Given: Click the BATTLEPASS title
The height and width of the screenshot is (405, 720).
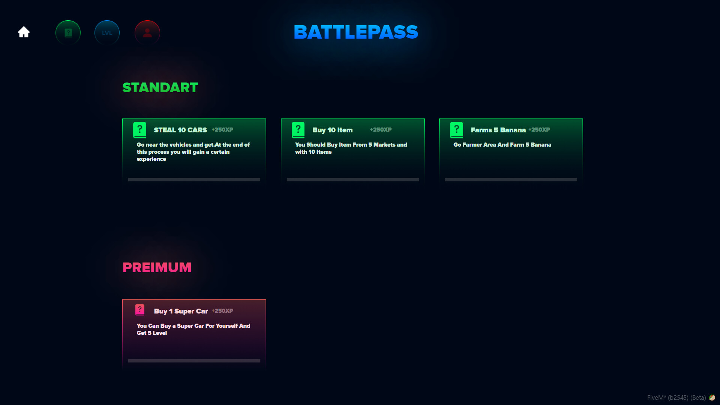Looking at the screenshot, I should click(356, 32).
